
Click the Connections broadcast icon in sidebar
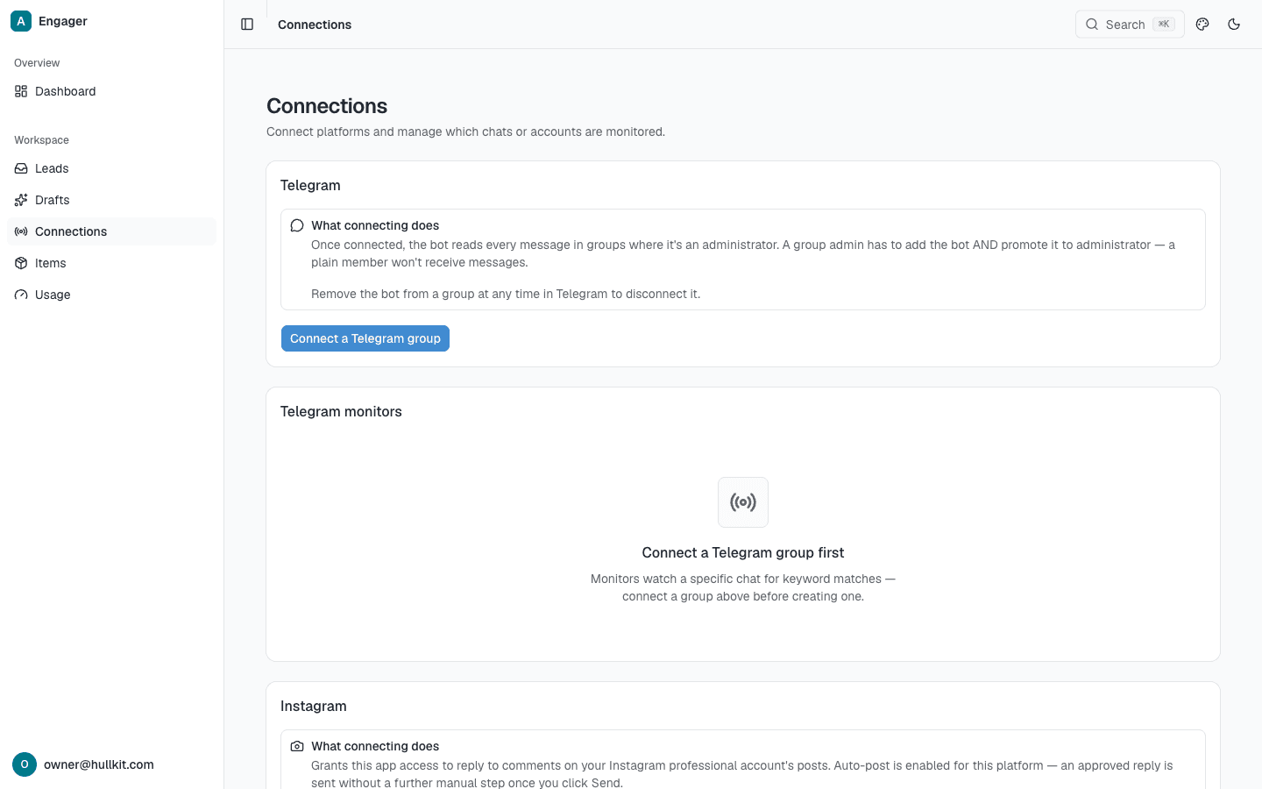[21, 231]
